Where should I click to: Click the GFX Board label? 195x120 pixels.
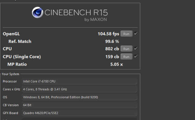click(10, 113)
